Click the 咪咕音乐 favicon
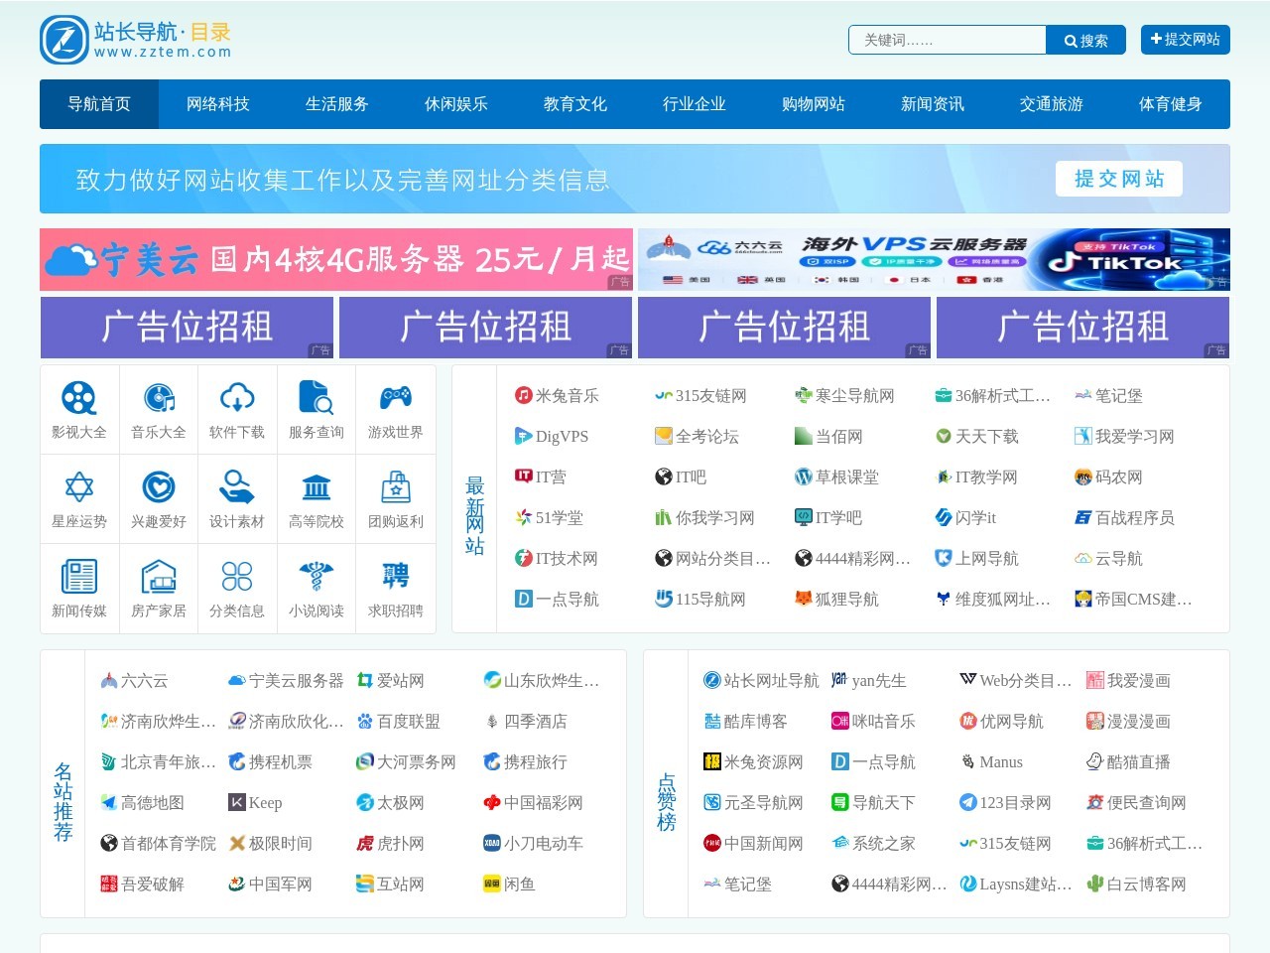 pos(840,721)
